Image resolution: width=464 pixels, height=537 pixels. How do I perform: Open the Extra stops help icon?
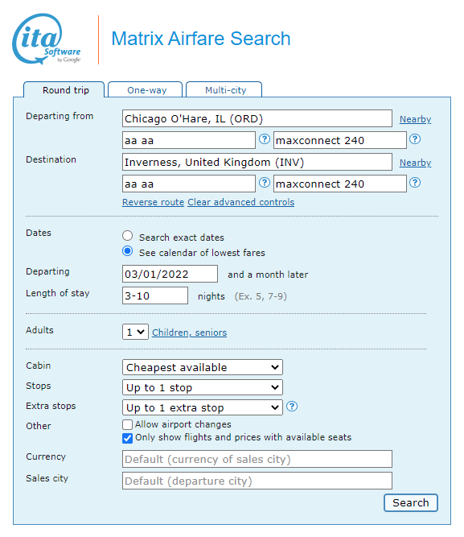pyautogui.click(x=292, y=407)
